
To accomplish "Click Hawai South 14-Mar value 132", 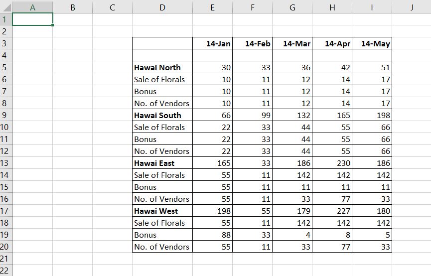I will click(x=292, y=115).
